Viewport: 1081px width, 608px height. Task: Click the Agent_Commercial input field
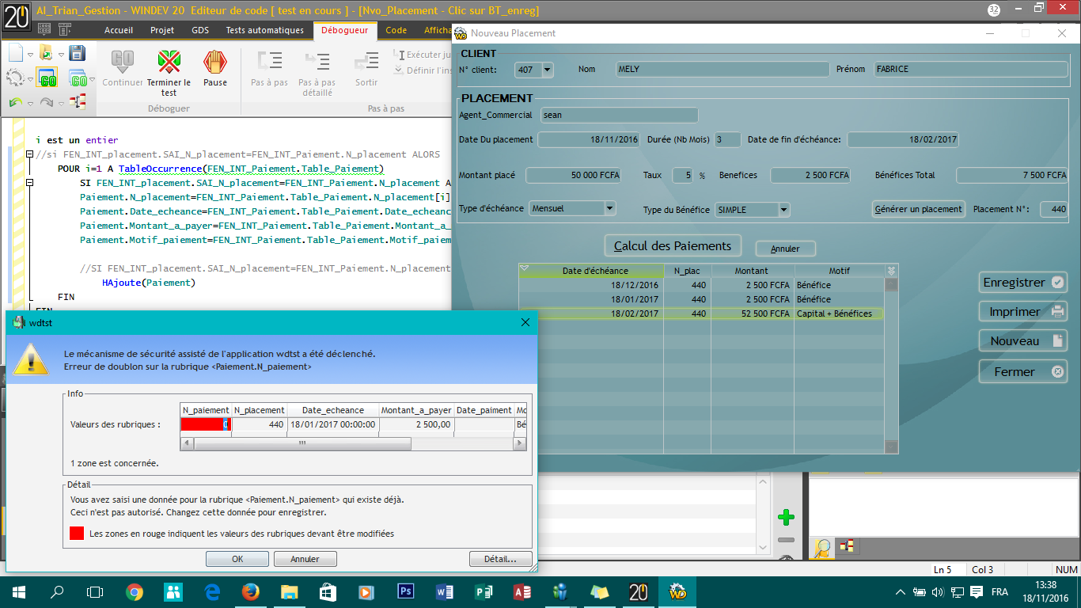pyautogui.click(x=620, y=116)
